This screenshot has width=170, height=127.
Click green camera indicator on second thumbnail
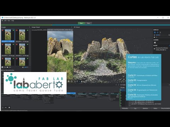[28, 30]
